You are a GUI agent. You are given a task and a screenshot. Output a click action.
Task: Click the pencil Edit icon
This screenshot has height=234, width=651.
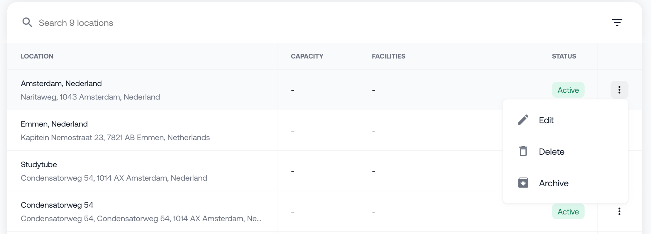click(x=523, y=120)
